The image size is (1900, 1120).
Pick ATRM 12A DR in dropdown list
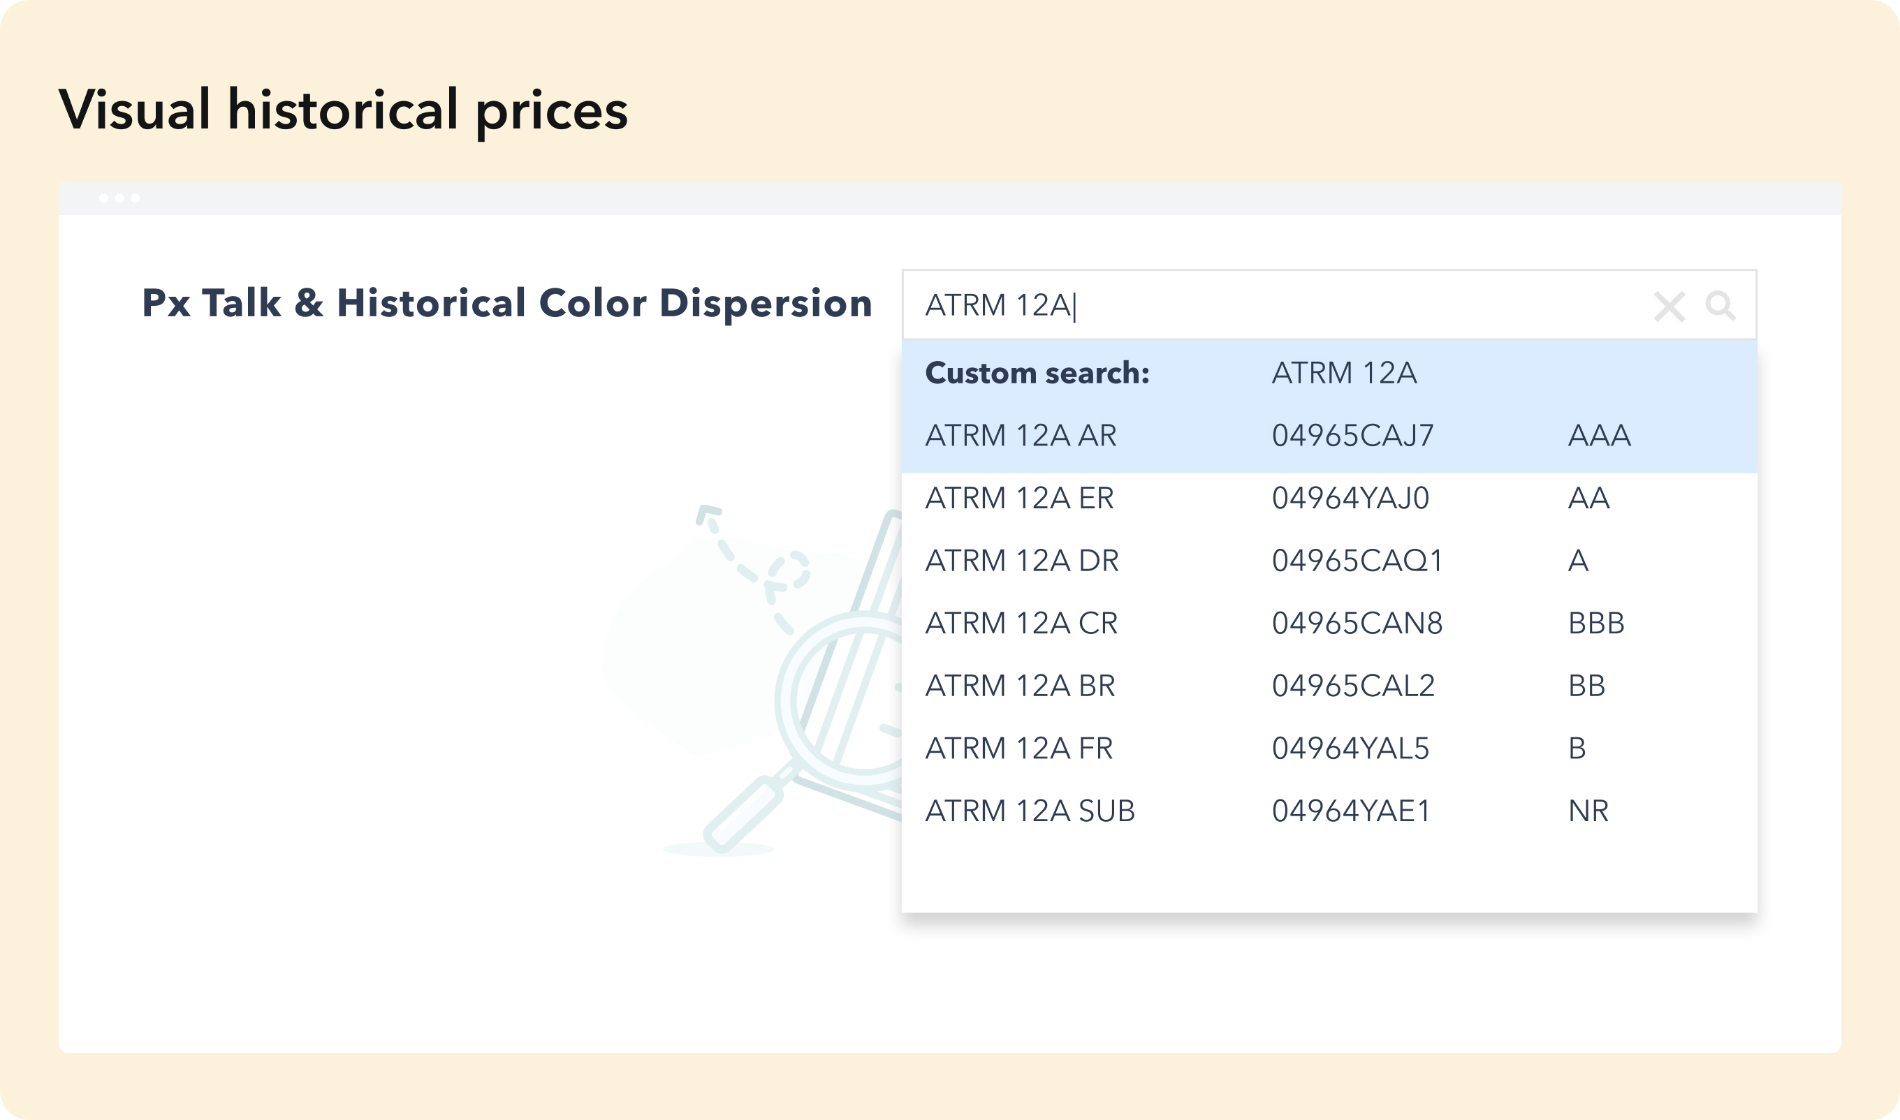coord(1021,561)
